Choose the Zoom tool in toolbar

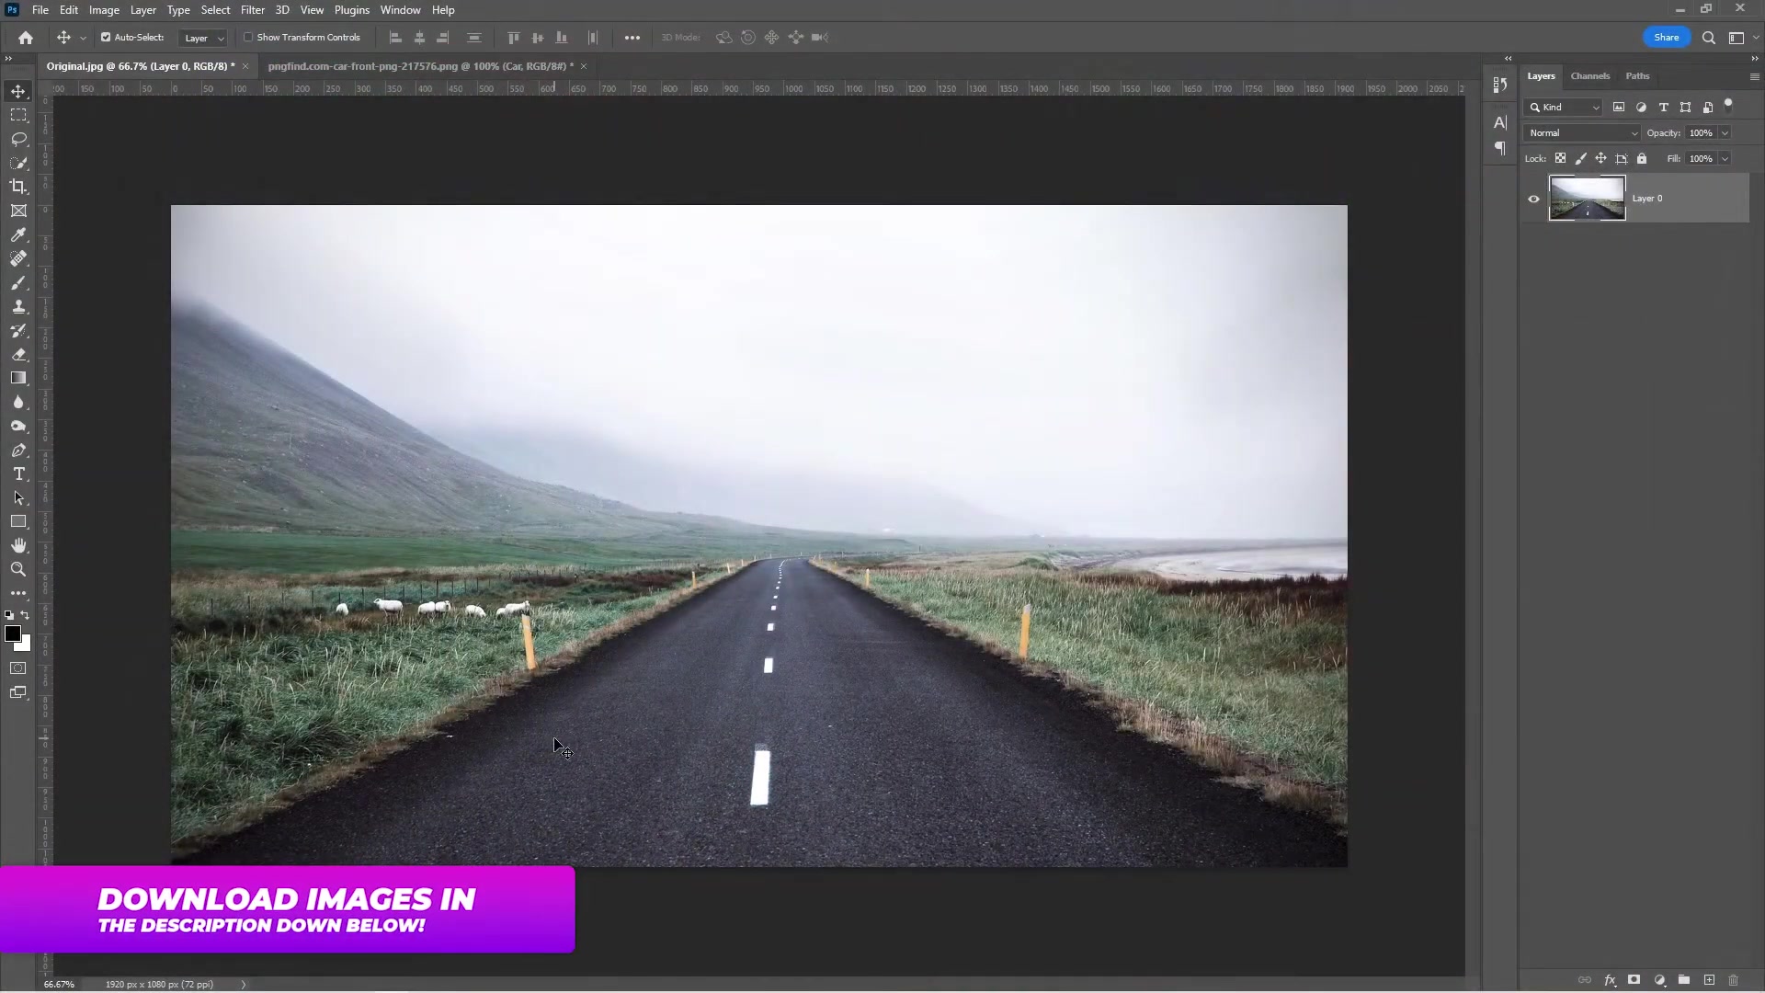coord(18,569)
